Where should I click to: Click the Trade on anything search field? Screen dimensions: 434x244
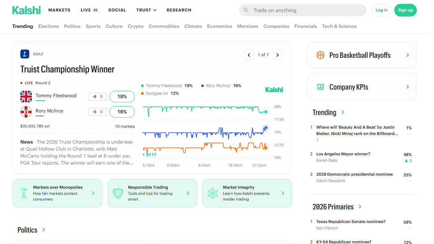pos(303,10)
